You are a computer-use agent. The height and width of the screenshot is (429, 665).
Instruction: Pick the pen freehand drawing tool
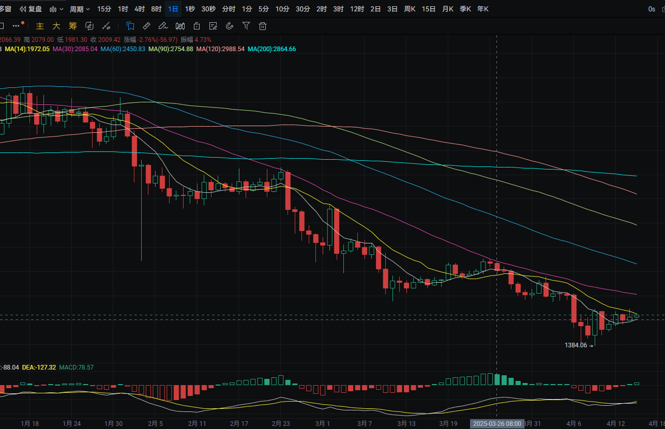point(163,26)
